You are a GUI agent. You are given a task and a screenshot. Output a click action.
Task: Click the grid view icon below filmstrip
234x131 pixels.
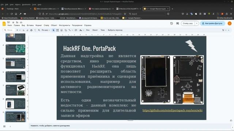(x=4, y=126)
